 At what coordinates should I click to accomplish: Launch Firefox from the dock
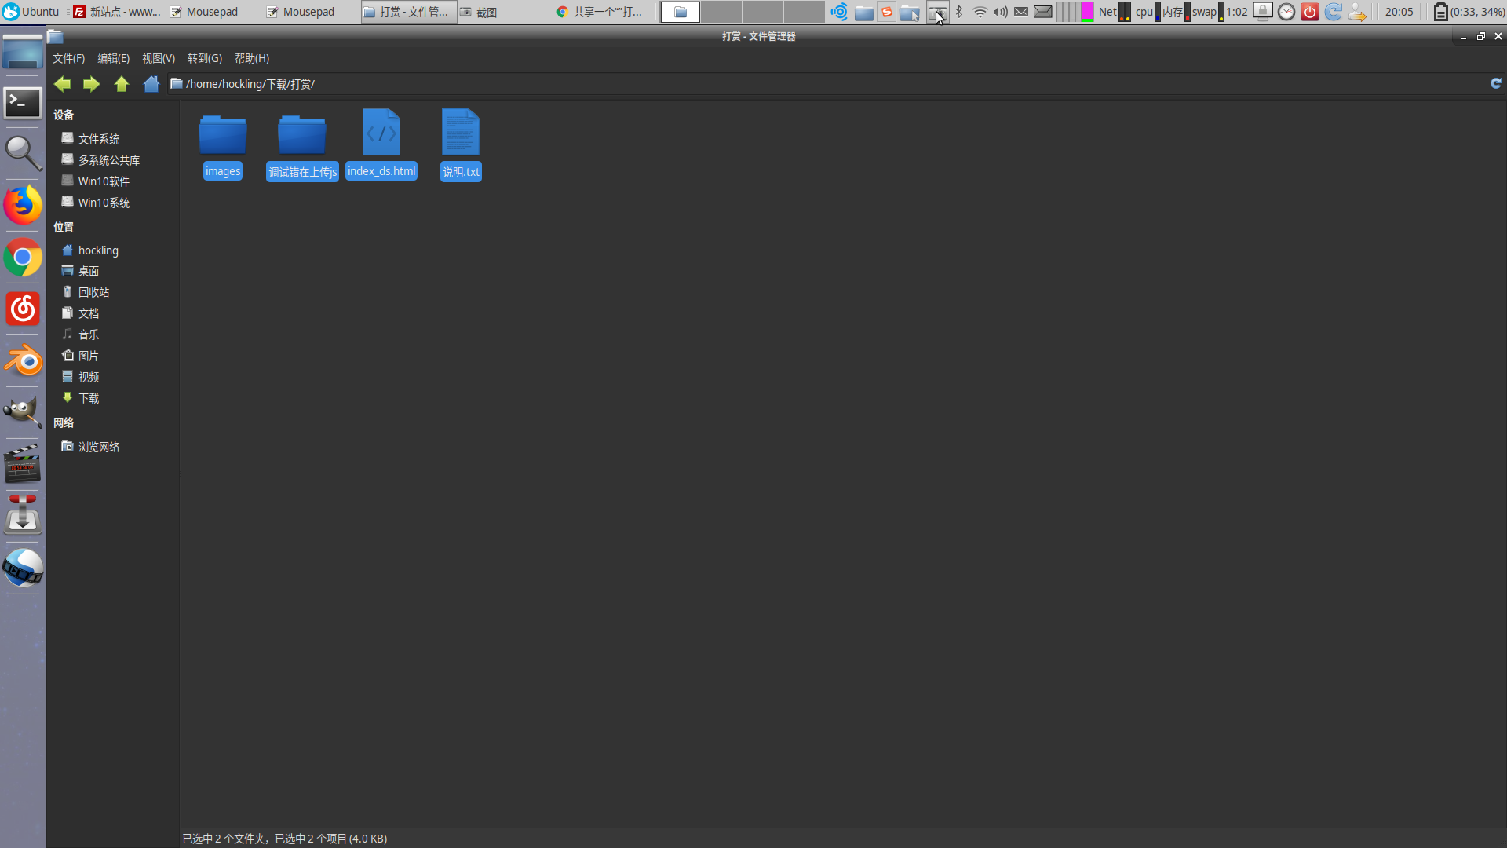click(23, 205)
